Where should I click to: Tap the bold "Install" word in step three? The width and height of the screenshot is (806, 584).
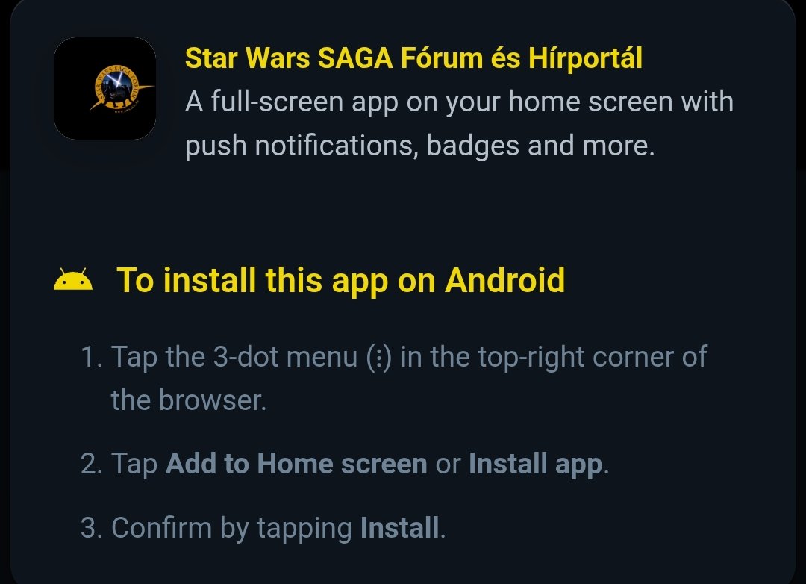[399, 528]
